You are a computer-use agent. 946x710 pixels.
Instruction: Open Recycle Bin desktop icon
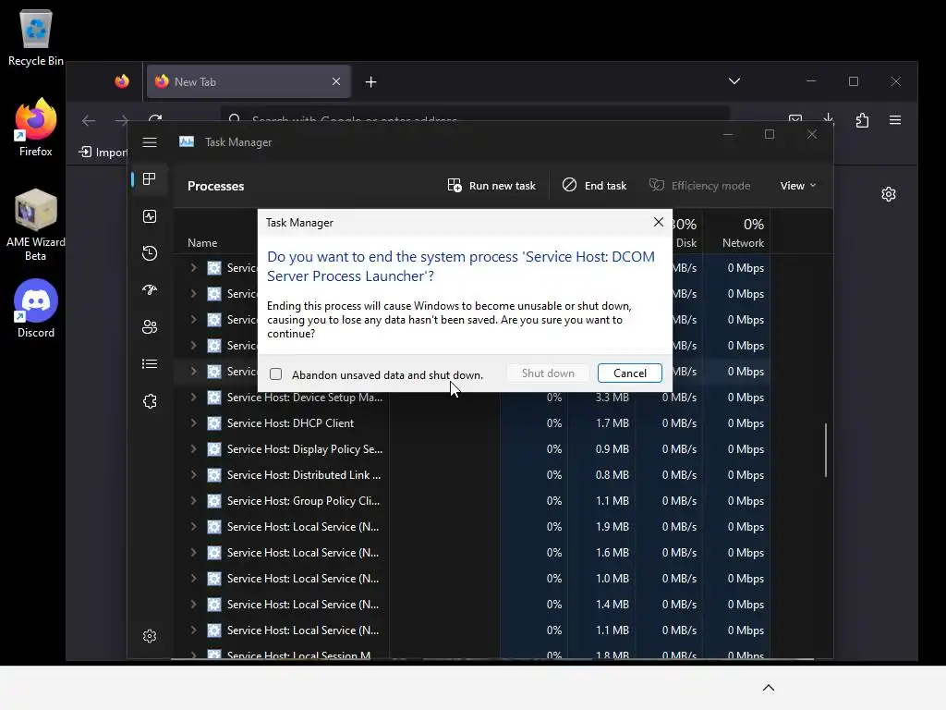pyautogui.click(x=36, y=37)
